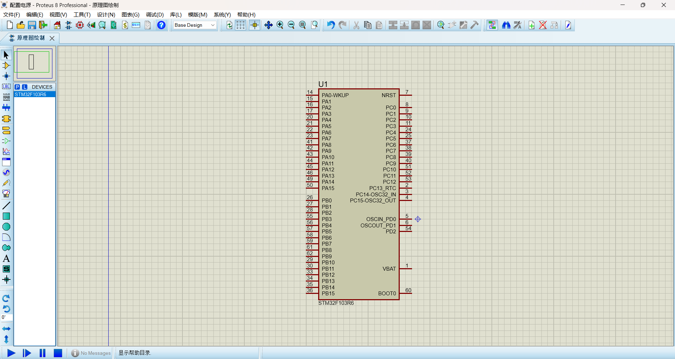Click the overview preview thumbnail
The height and width of the screenshot is (359, 675).
pos(34,63)
